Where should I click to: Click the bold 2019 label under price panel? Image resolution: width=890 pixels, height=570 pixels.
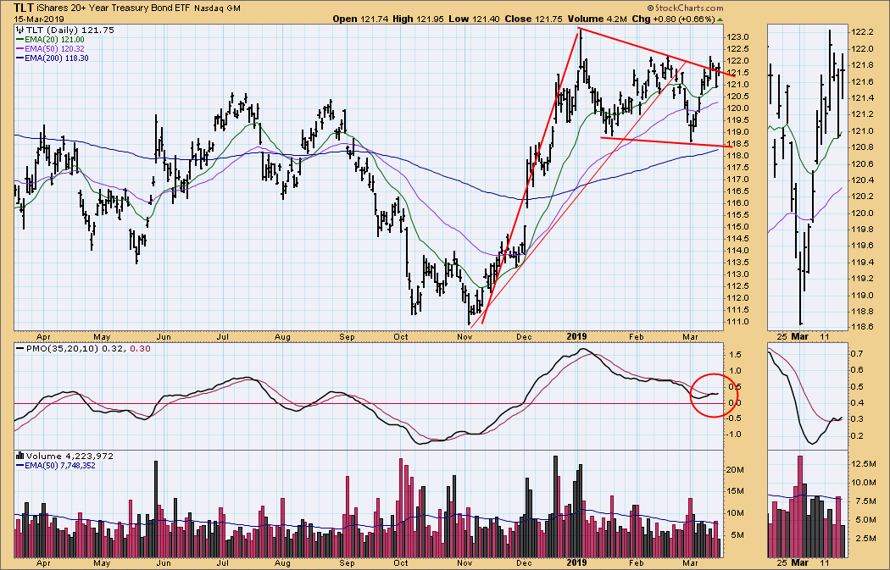tap(576, 337)
